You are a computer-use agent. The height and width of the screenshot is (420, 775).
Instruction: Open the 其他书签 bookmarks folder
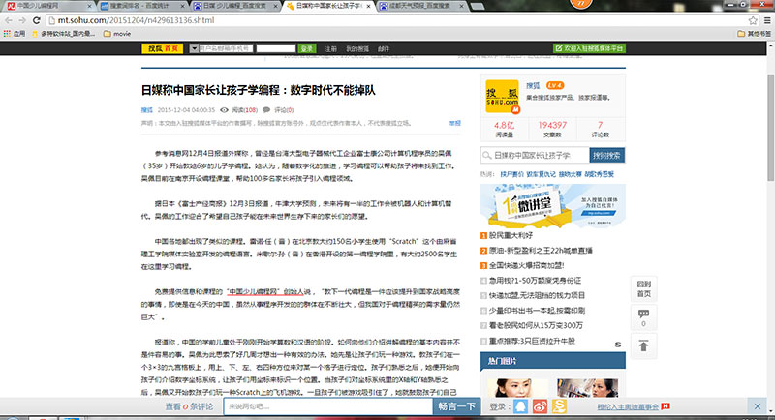tap(754, 34)
